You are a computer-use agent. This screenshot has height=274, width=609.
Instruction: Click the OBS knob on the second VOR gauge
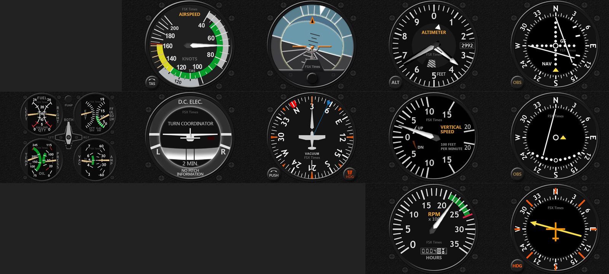pos(517,174)
